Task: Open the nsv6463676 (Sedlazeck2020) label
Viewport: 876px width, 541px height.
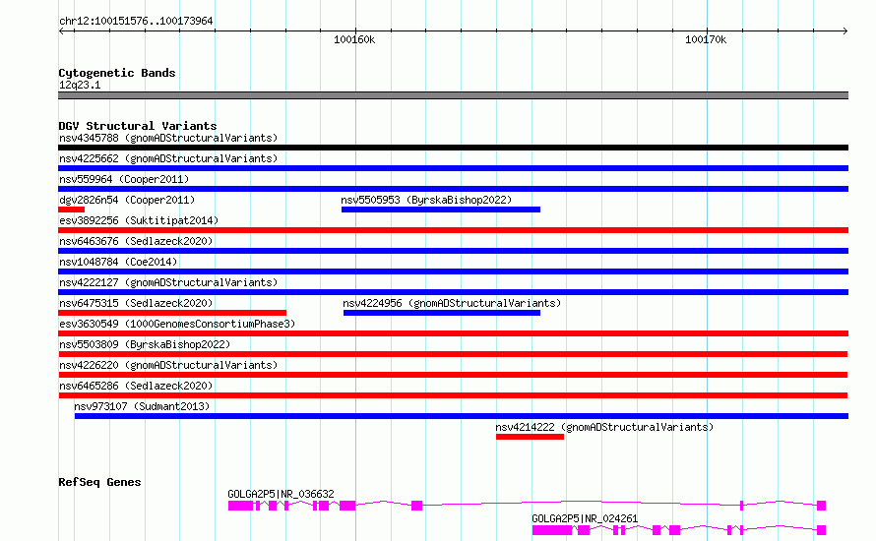Action: click(x=136, y=241)
